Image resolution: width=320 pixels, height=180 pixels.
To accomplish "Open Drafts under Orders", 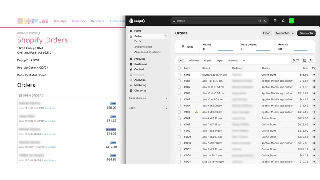I will pyautogui.click(x=138, y=42).
